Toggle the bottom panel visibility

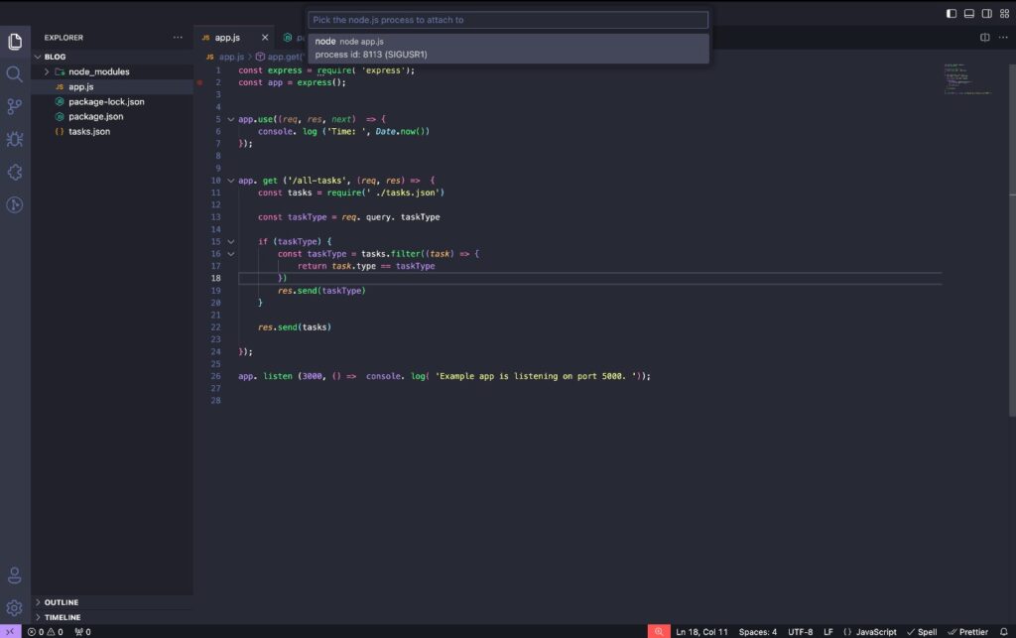[x=969, y=13]
